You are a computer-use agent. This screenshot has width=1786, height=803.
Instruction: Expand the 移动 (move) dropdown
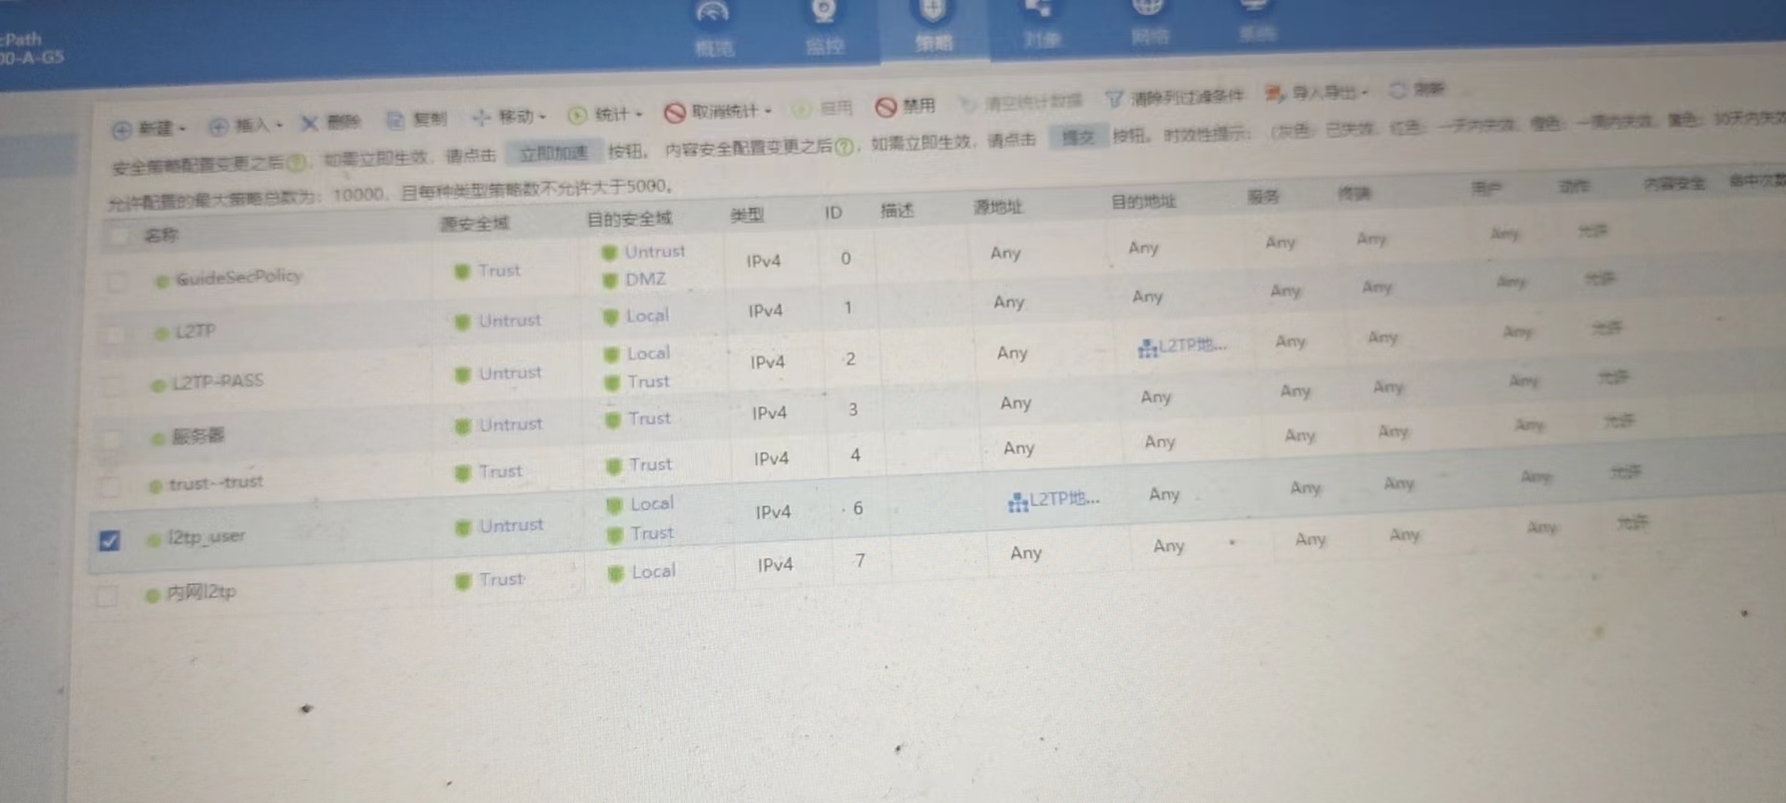[509, 117]
